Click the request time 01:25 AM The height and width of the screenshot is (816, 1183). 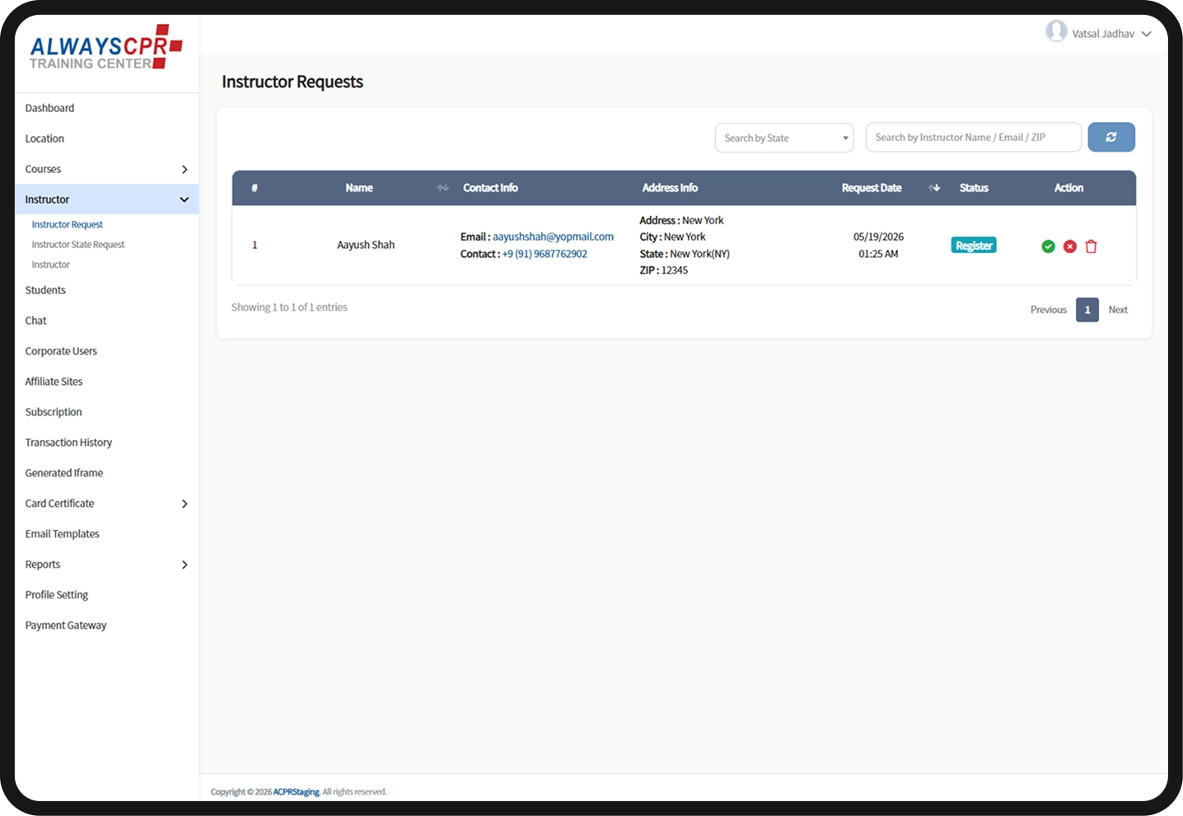878,254
